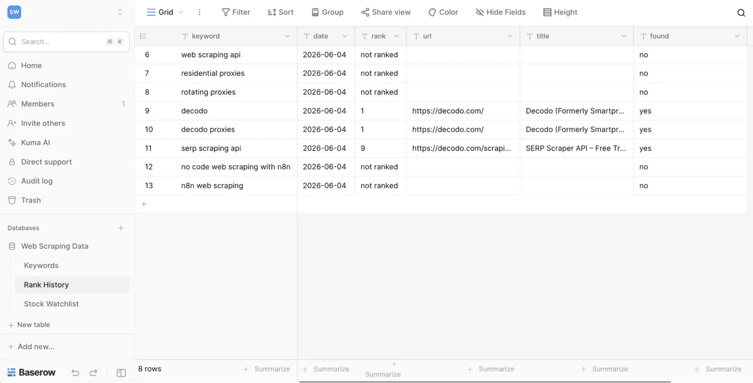The width and height of the screenshot is (753, 383).
Task: Click Summarize under date column
Action: 326,369
